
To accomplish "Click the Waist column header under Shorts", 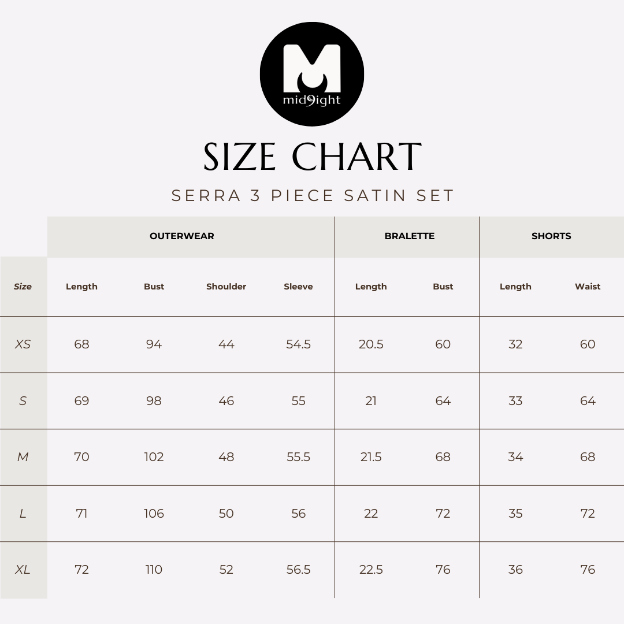I will click(588, 287).
